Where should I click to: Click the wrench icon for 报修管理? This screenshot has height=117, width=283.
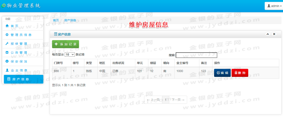click(7, 44)
